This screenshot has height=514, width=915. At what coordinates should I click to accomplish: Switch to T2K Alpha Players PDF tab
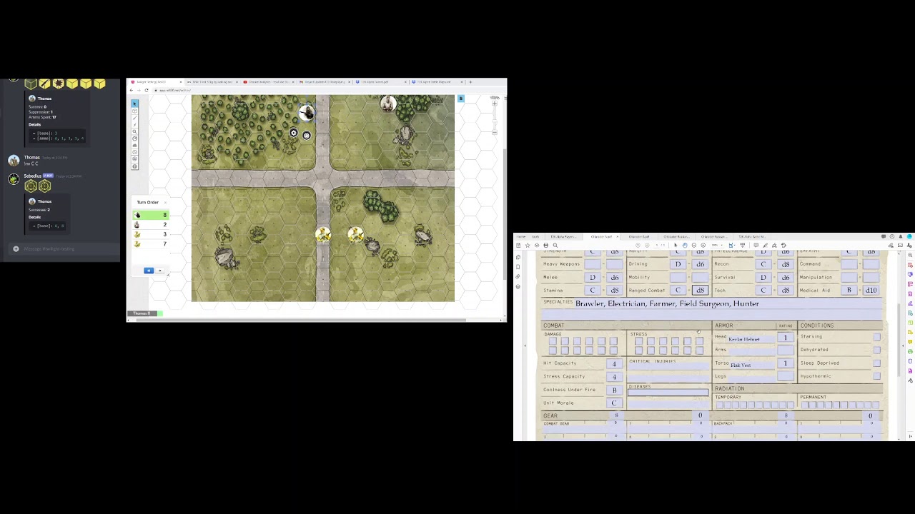click(x=563, y=237)
